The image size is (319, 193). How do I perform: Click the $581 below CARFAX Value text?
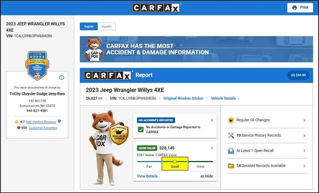tap(157, 155)
